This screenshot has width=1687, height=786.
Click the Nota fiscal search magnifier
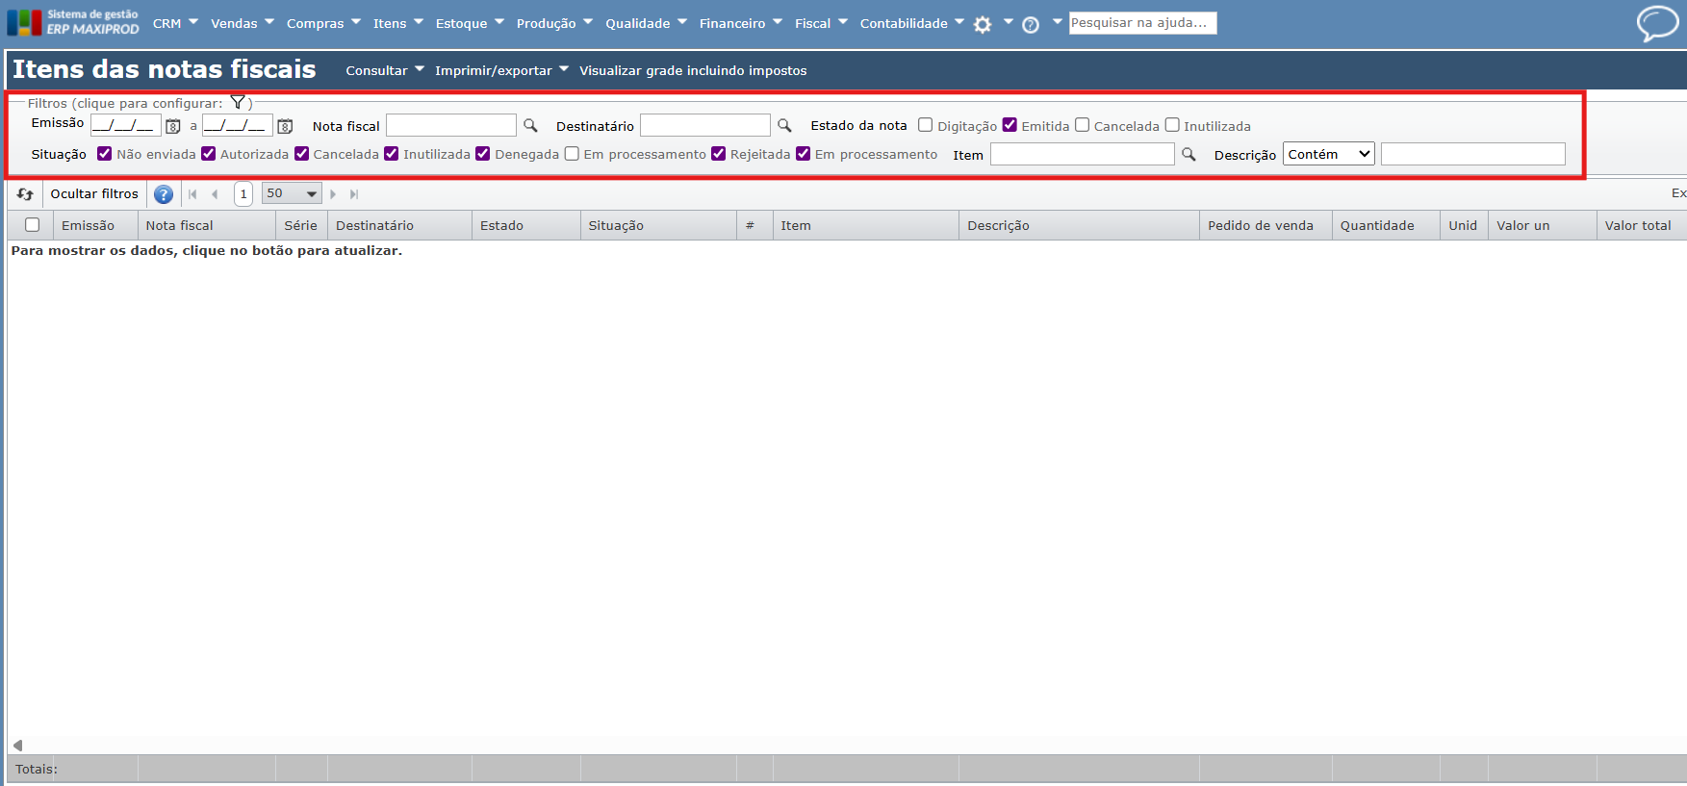point(530,125)
